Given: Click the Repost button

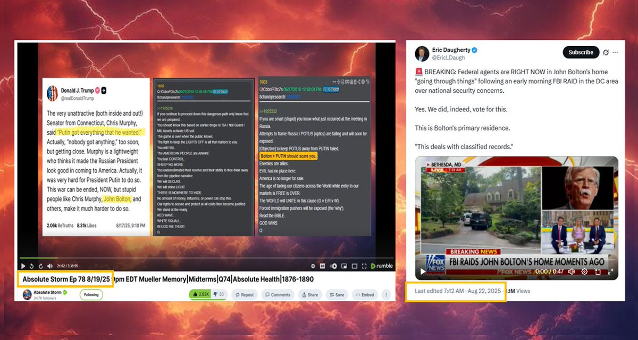Looking at the screenshot, I should point(244,294).
